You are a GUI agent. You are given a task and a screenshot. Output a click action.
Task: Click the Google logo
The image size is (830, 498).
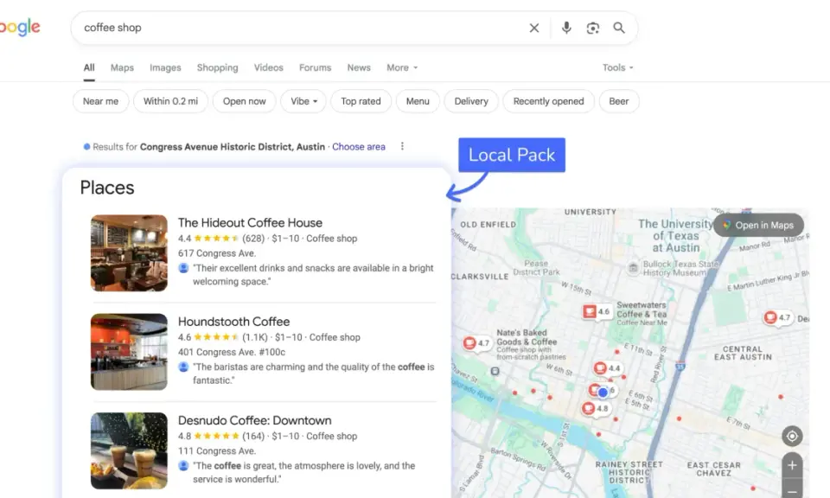coord(20,27)
